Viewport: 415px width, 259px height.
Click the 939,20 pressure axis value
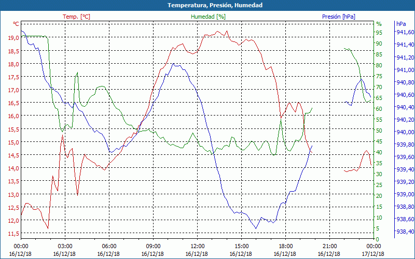coord(405,182)
